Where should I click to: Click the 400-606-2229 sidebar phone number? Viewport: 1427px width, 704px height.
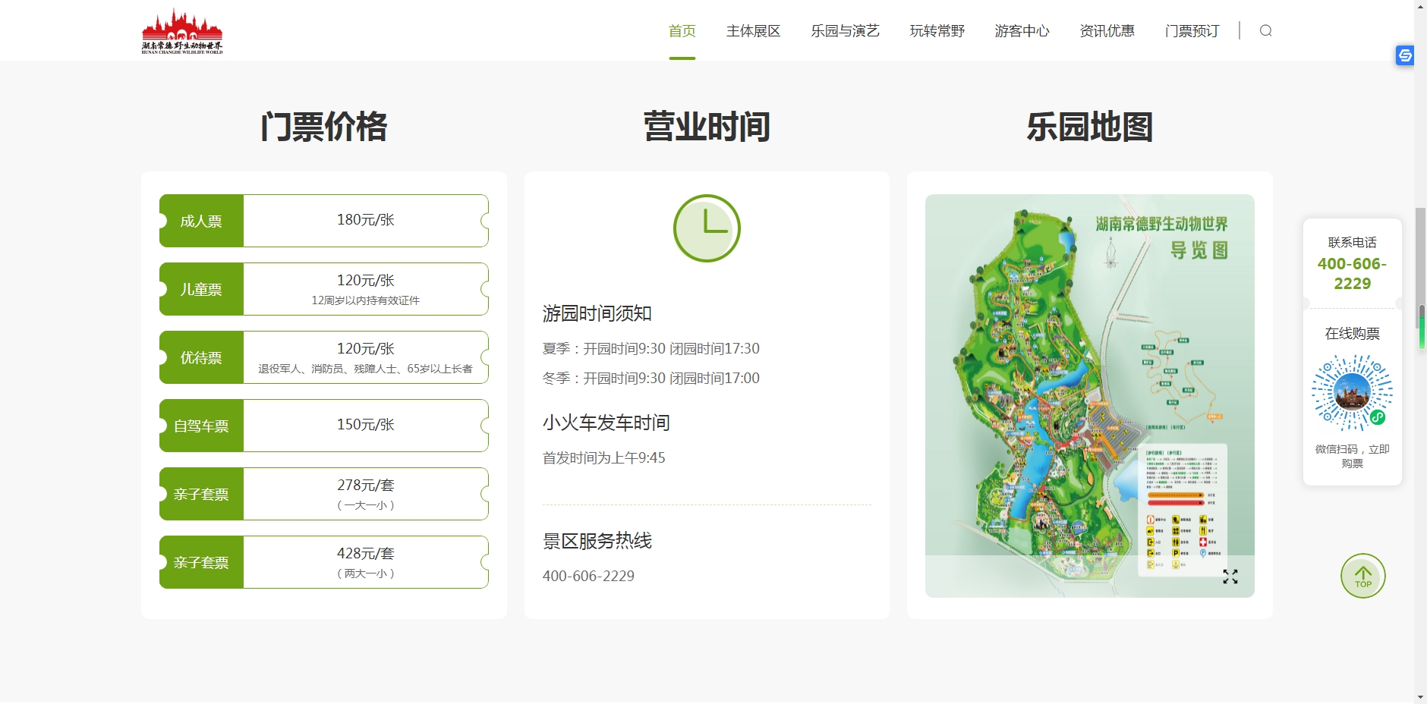tap(1352, 274)
